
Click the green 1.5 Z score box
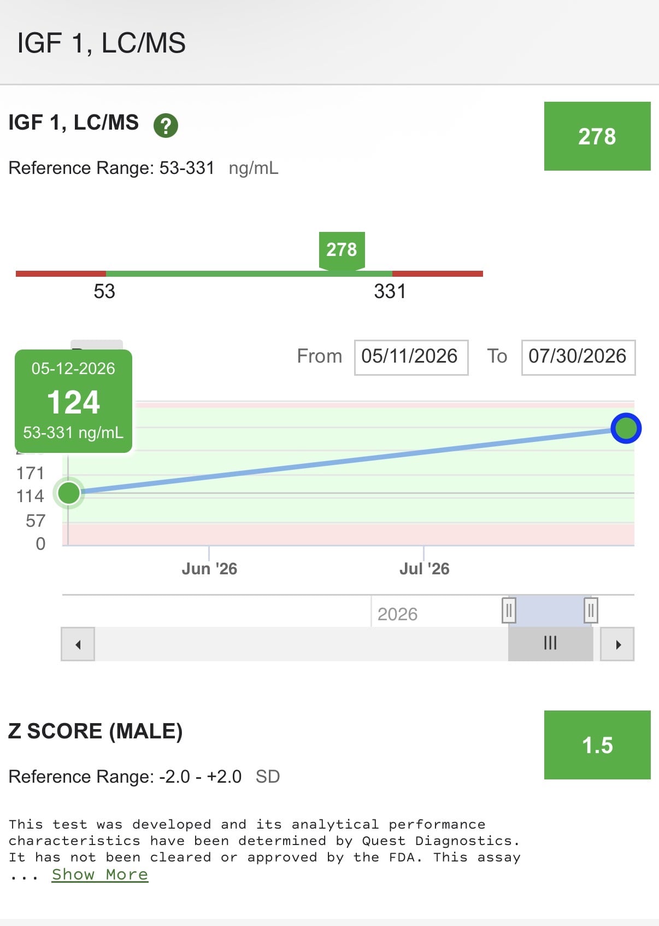pos(597,745)
